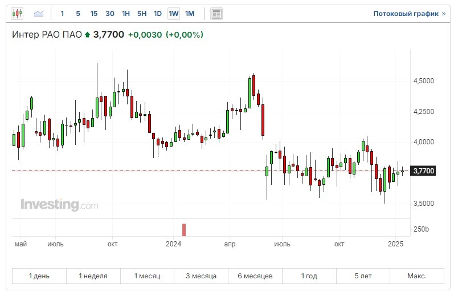The width and height of the screenshot is (458, 296).
Task: Open the Потоковый график link
Action: click(410, 14)
